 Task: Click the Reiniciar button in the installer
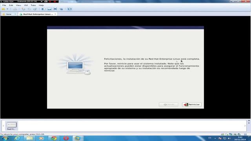(192, 105)
